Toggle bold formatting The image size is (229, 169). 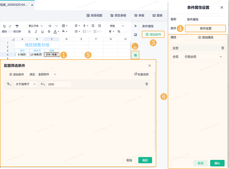tap(29, 31)
